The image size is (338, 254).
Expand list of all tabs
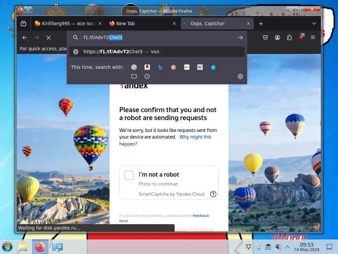314,23
